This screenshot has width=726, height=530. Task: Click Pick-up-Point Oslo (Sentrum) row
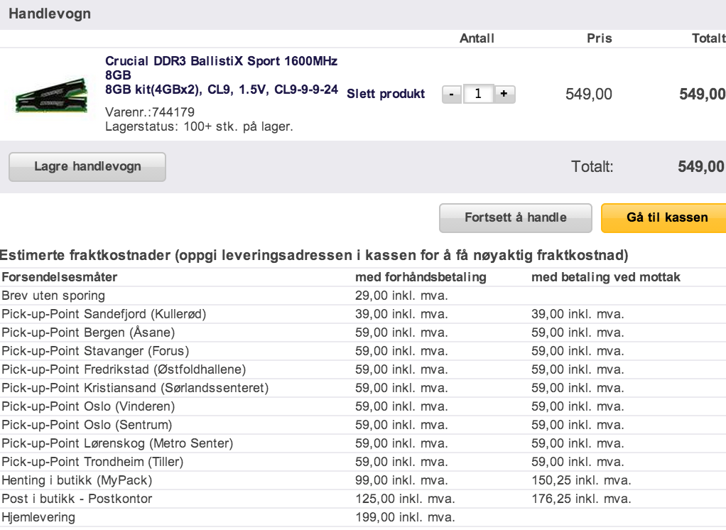tap(363, 426)
